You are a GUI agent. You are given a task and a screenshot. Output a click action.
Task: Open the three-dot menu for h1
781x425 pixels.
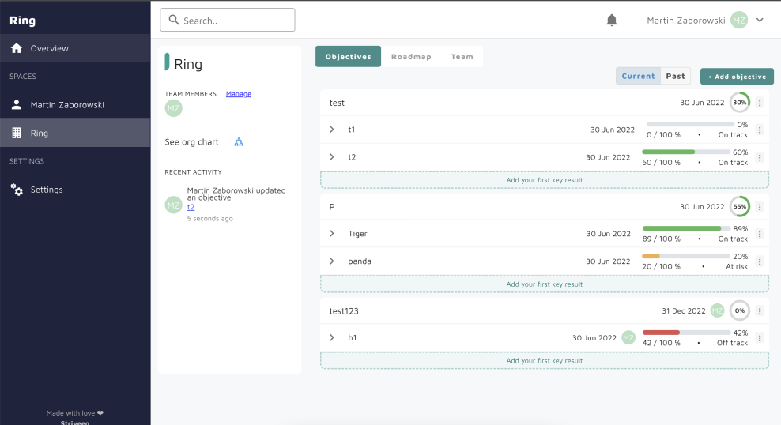pyautogui.click(x=760, y=338)
